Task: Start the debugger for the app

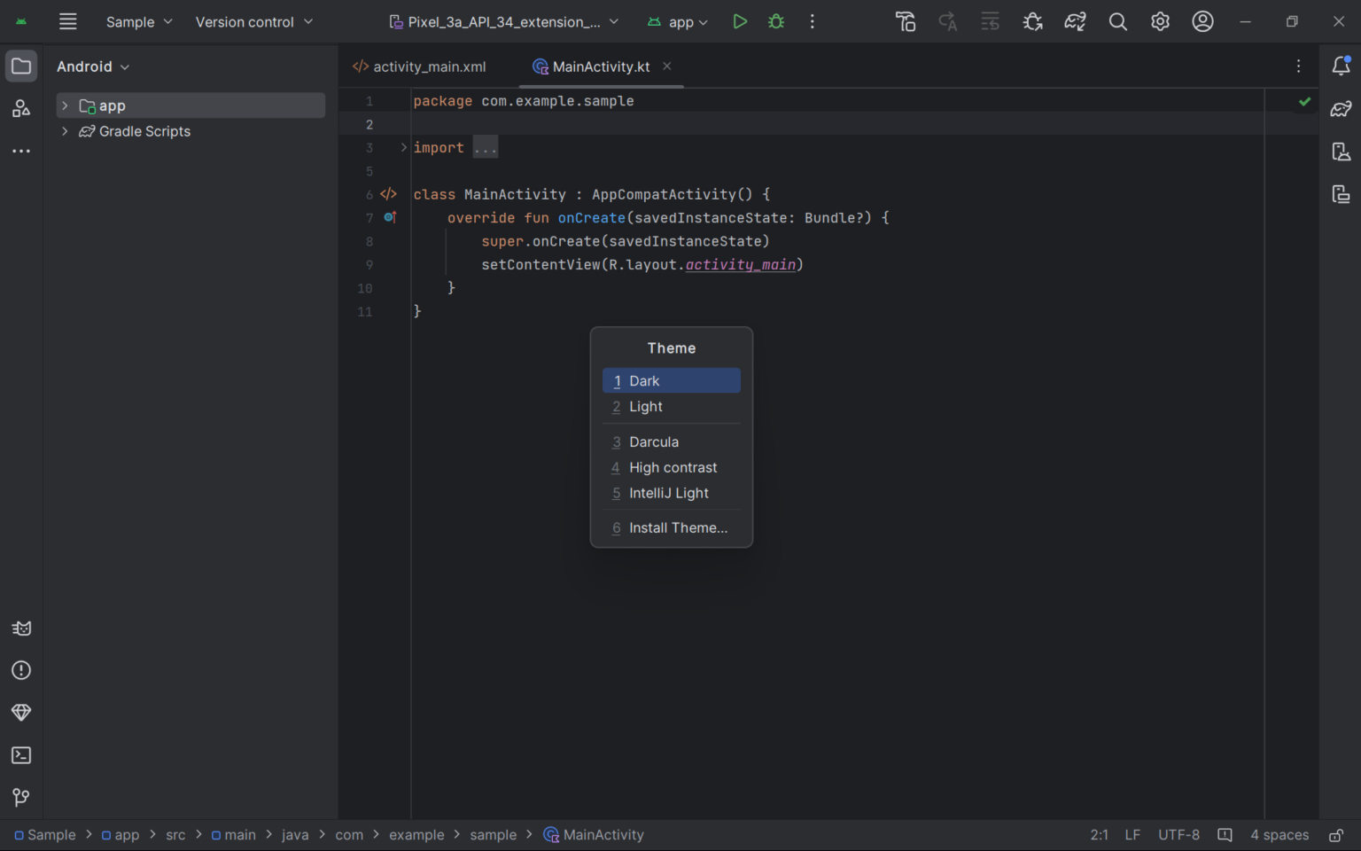Action: coord(775,21)
